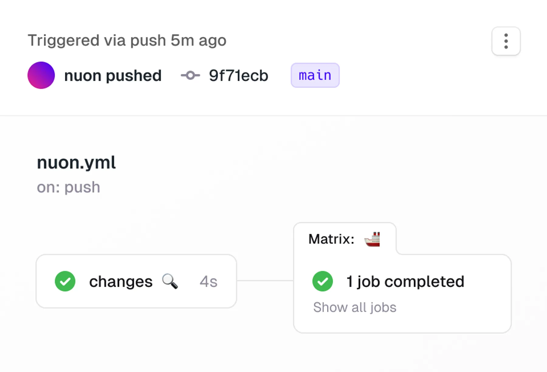Image resolution: width=547 pixels, height=372 pixels.
Task: Click the 4s duration on changes job
Action: (x=208, y=282)
